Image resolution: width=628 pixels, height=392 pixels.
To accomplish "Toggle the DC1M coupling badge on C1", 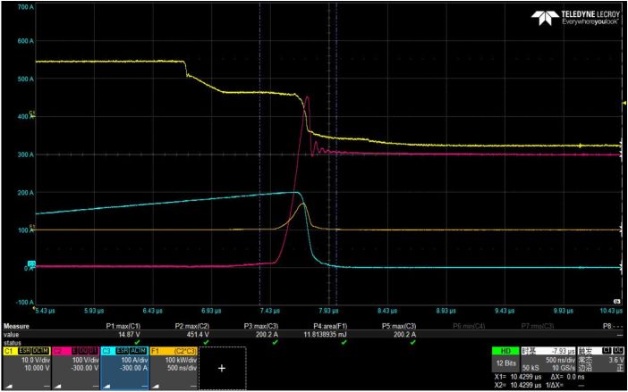I will (40, 351).
